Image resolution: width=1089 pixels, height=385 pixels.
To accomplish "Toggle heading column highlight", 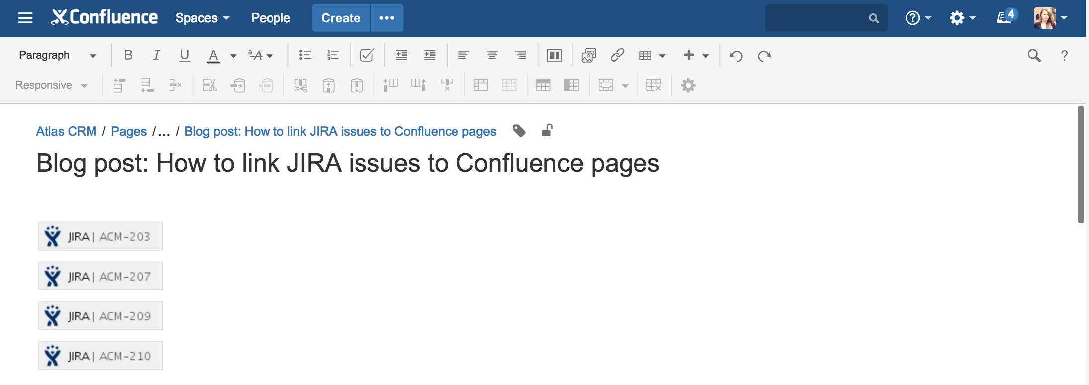I will click(x=571, y=85).
